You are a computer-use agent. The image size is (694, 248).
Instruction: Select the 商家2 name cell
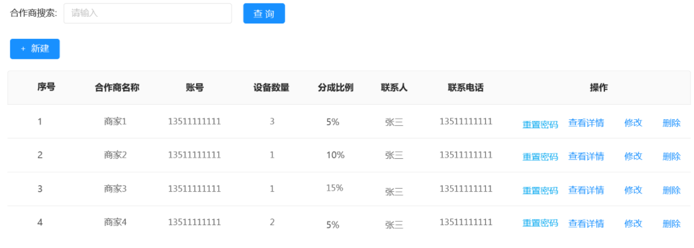click(x=115, y=155)
